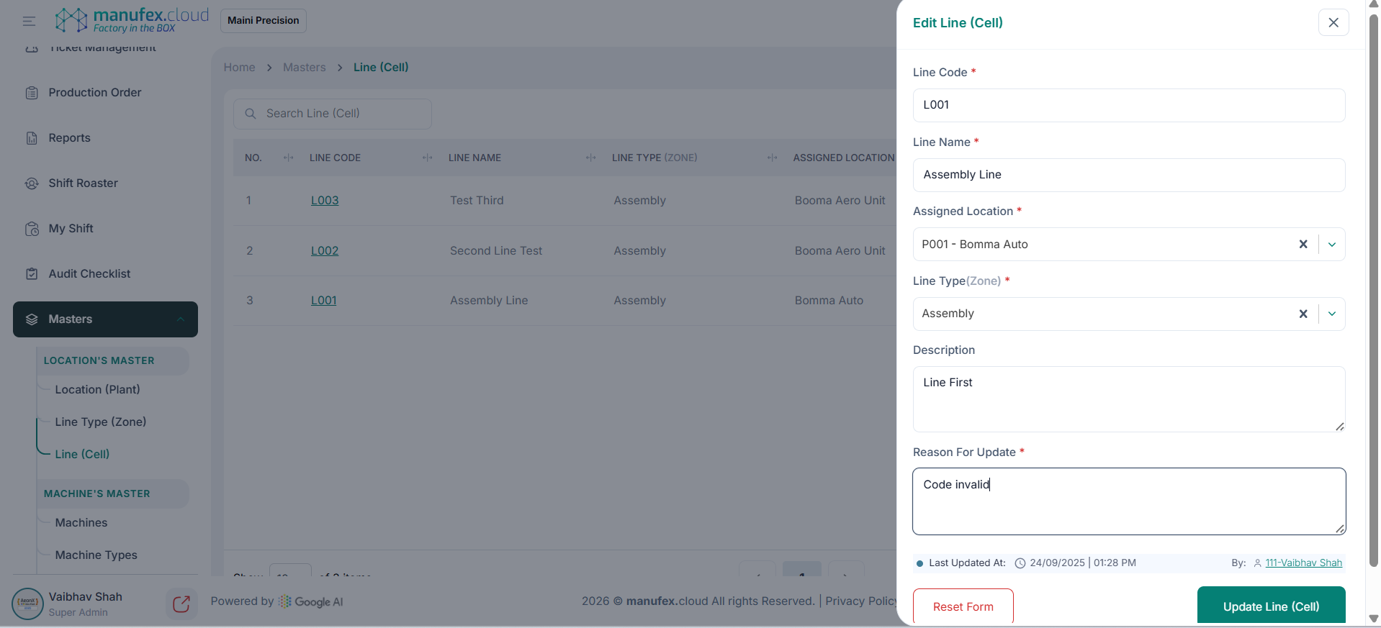Viewport: 1381px width, 628px height.
Task: Clear the Assigned Location selection
Action: (1303, 245)
